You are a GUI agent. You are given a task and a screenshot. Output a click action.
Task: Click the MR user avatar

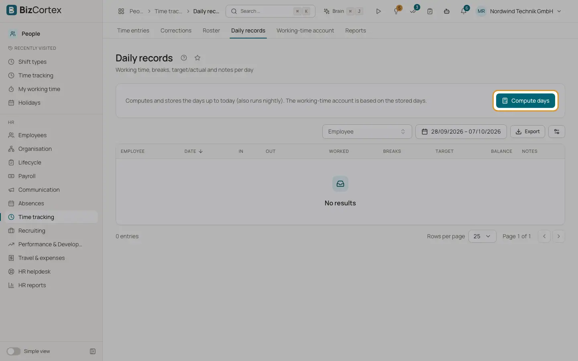[x=481, y=11]
